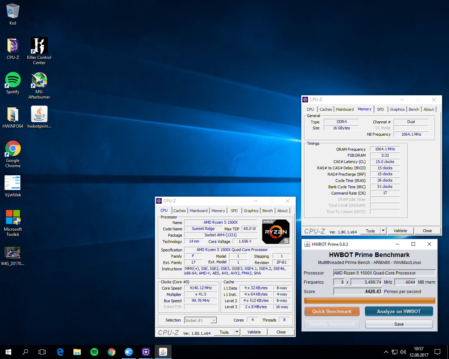
Task: Open the Windows Start menu
Action: pos(8,352)
